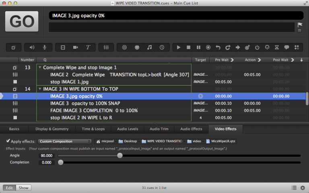The image size is (309, 193).
Task: Add a new Pause cue
Action: 198,48
